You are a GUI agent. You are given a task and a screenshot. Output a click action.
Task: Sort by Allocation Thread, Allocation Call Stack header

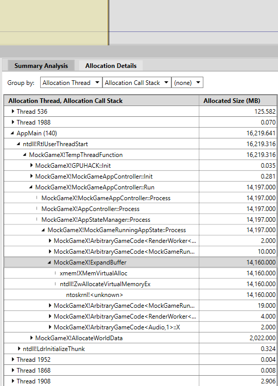101,101
